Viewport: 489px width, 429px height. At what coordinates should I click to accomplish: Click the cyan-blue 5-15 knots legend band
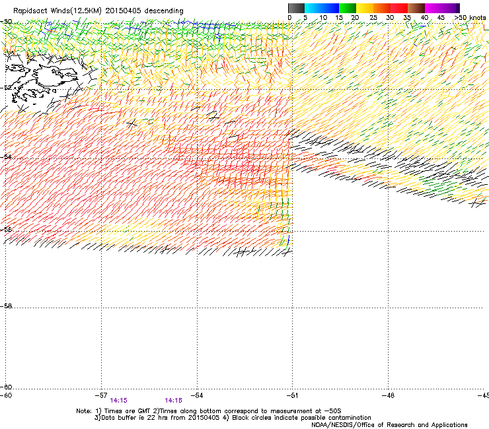322,8
